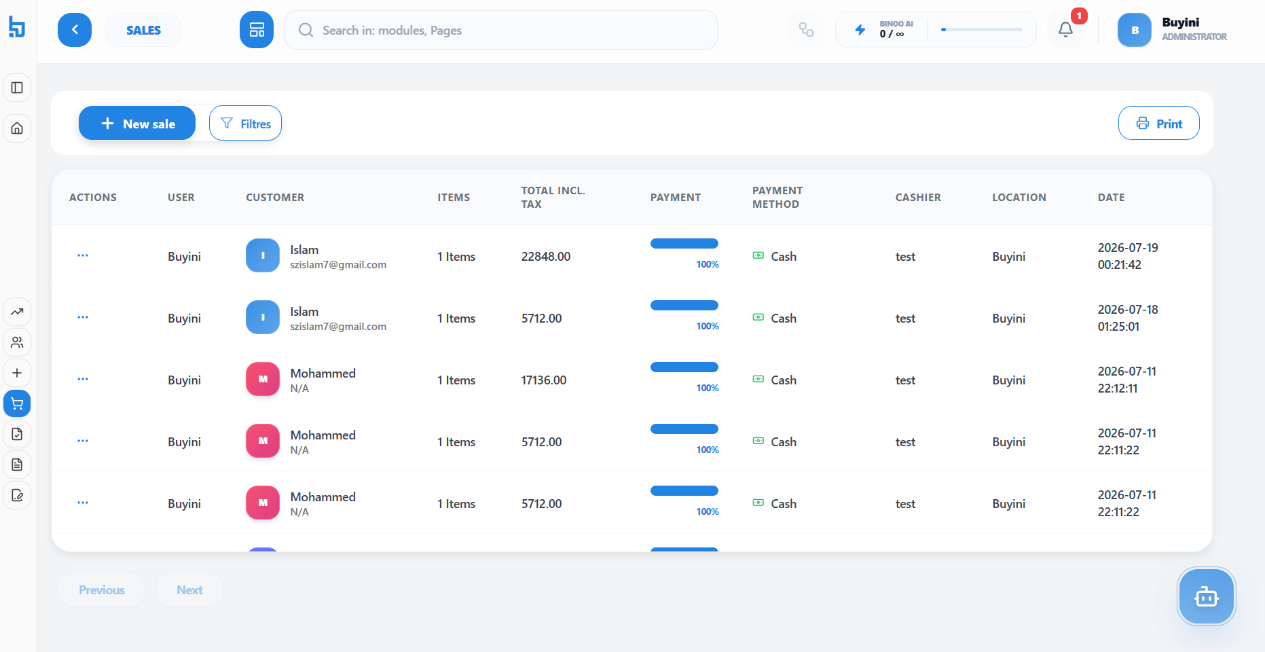Click the DATE column header
This screenshot has width=1265, height=652.
[x=1112, y=198]
